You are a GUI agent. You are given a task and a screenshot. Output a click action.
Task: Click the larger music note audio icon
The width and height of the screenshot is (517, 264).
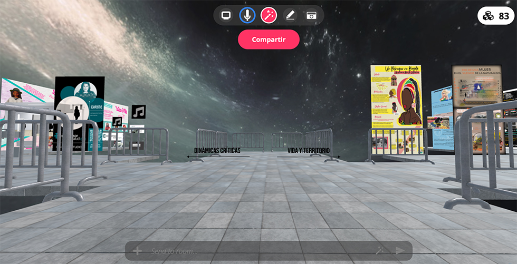138,111
